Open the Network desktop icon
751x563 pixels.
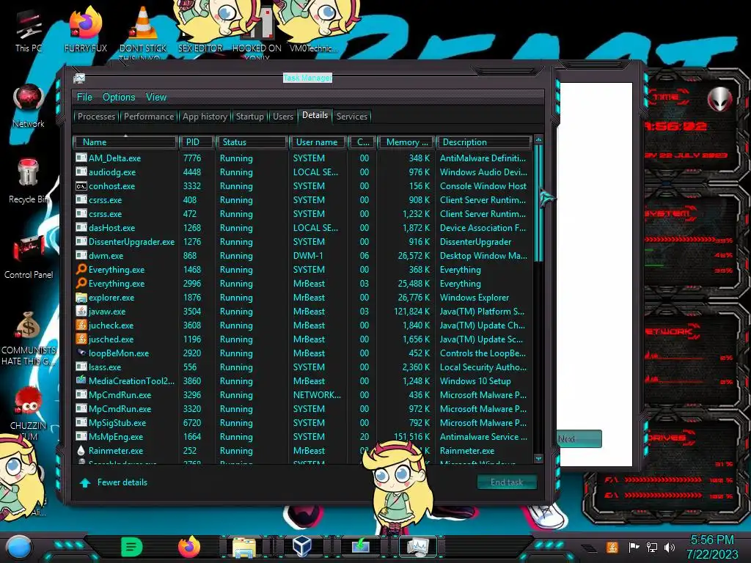[29, 106]
